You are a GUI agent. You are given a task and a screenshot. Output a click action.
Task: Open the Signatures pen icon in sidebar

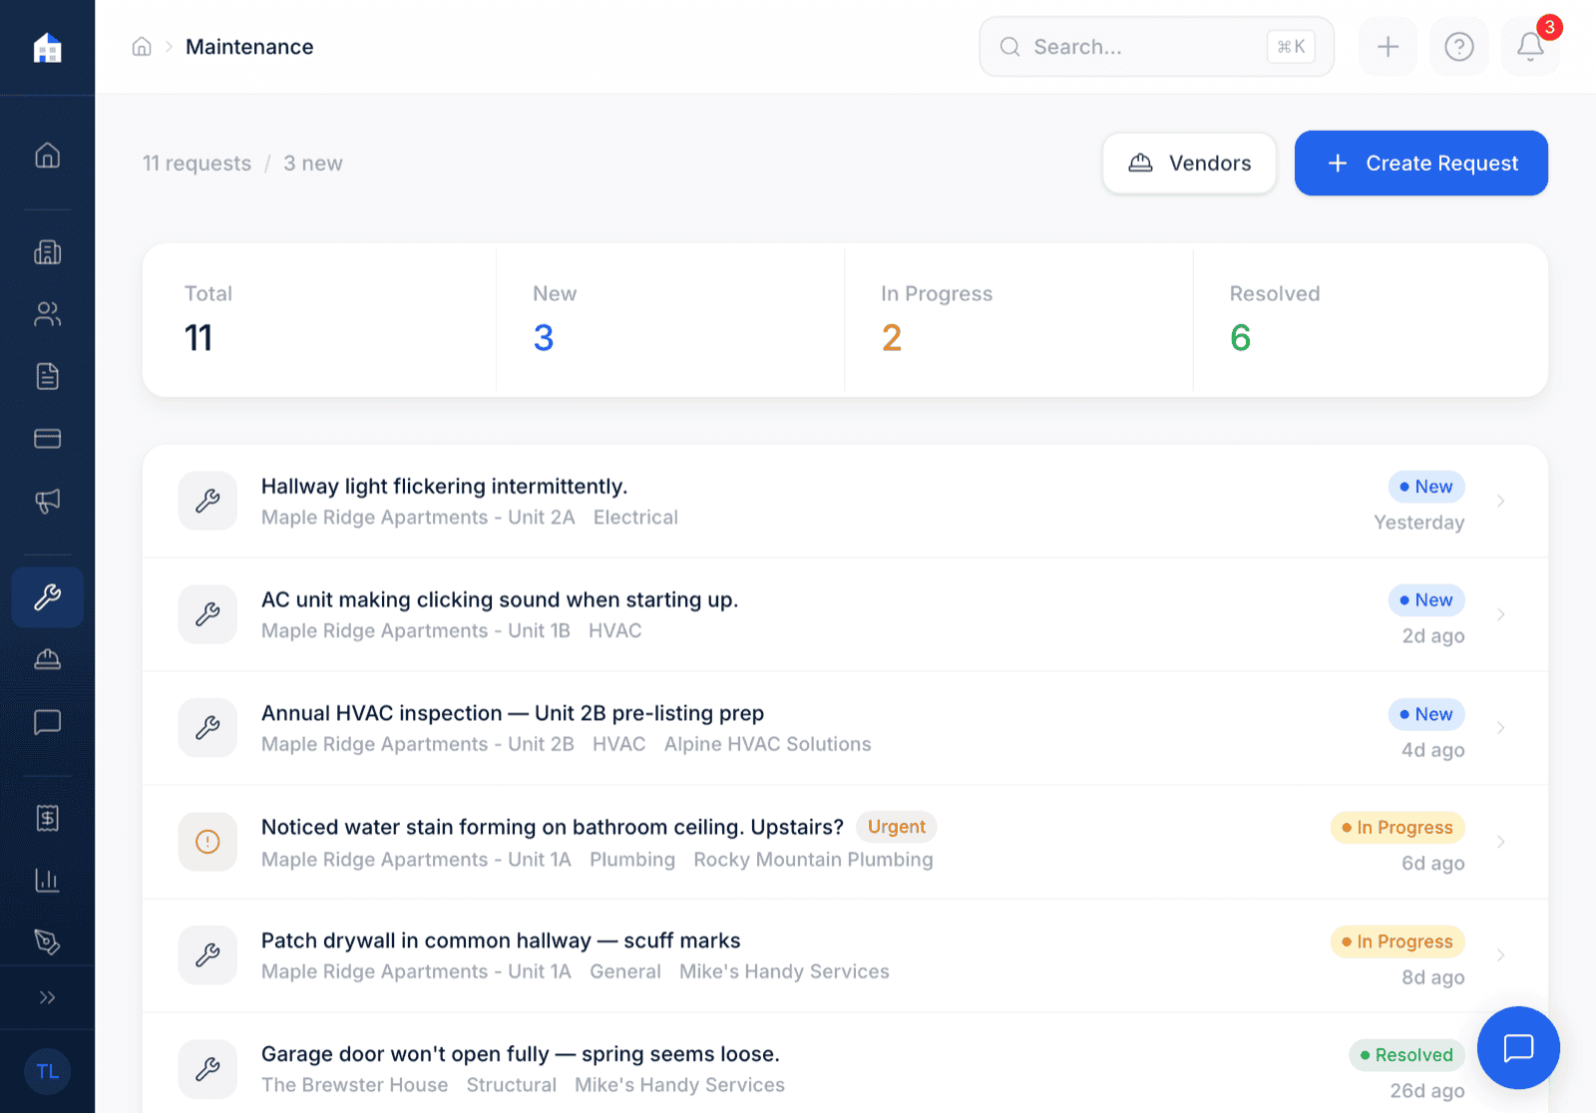pyautogui.click(x=47, y=940)
